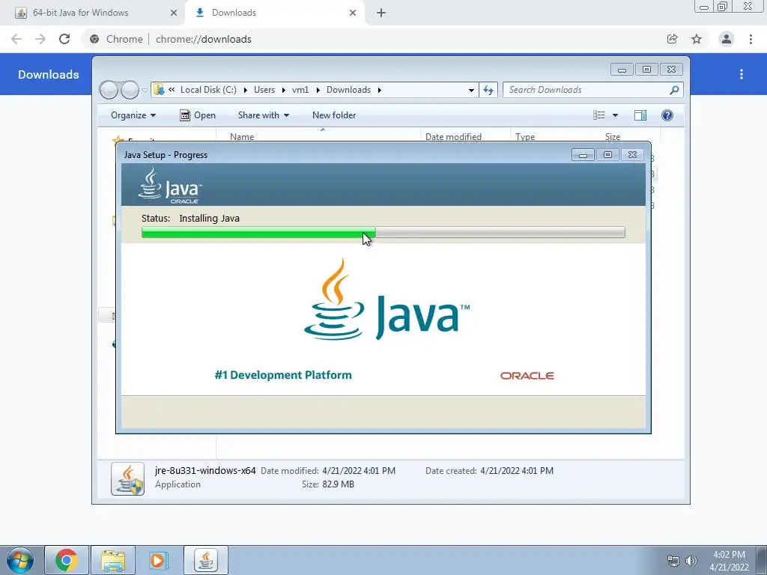Open a new Chrome tab with the plus button
767x575 pixels.
381,13
